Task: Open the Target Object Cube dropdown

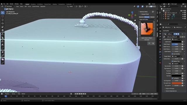Action: click(x=176, y=56)
